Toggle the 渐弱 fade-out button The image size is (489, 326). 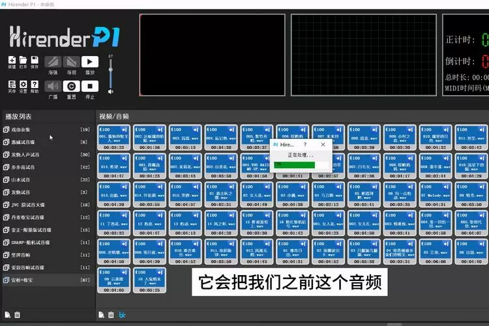pos(72,62)
